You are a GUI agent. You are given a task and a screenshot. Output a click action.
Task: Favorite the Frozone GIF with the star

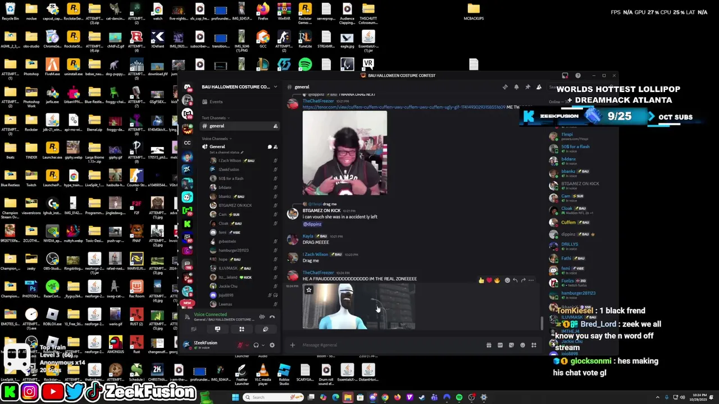tap(308, 290)
